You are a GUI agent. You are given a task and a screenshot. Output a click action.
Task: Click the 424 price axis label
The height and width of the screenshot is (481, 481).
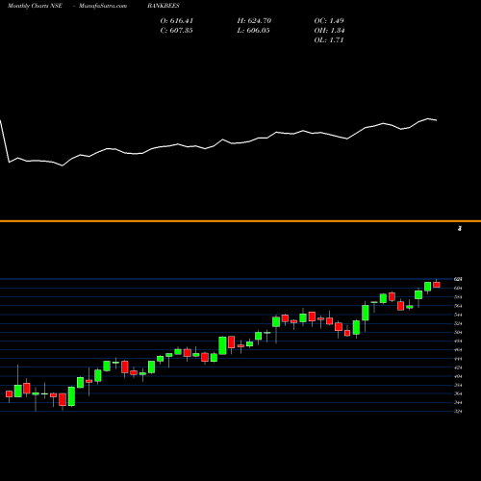tap(458, 367)
